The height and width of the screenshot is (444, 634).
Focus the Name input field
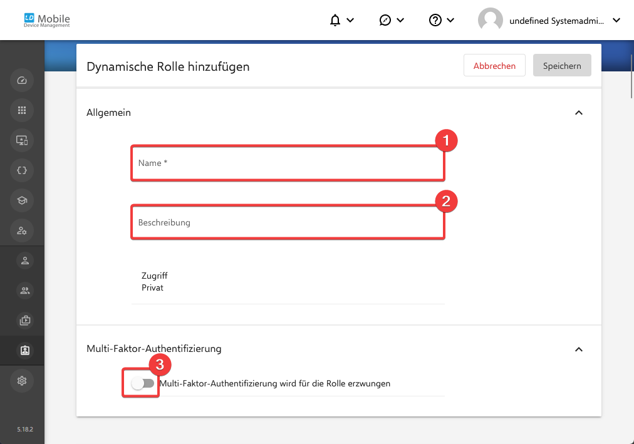pyautogui.click(x=288, y=163)
